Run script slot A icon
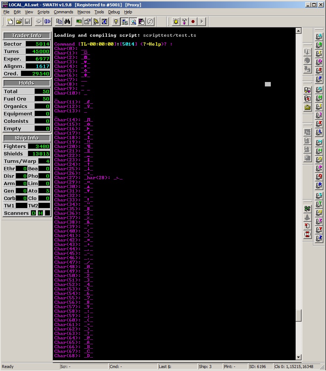This screenshot has height=371, width=326. click(x=319, y=36)
